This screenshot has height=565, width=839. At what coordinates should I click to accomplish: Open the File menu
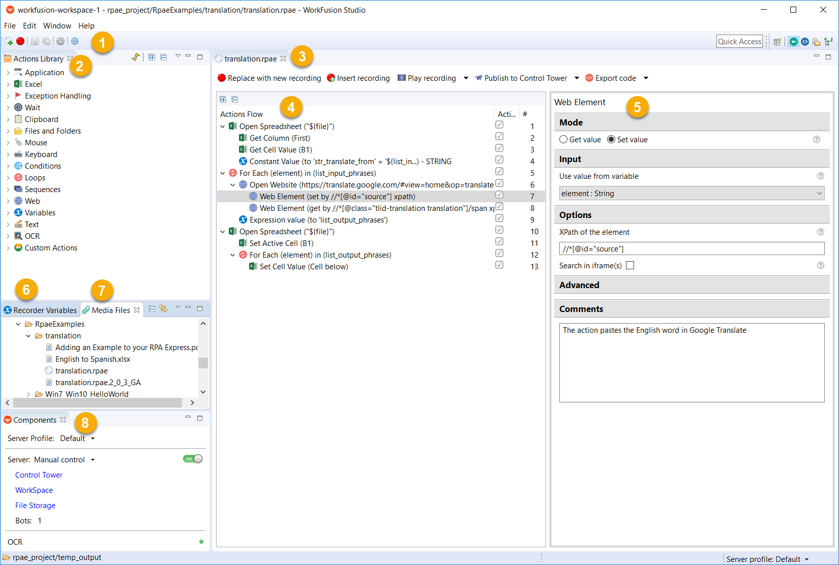tap(10, 25)
